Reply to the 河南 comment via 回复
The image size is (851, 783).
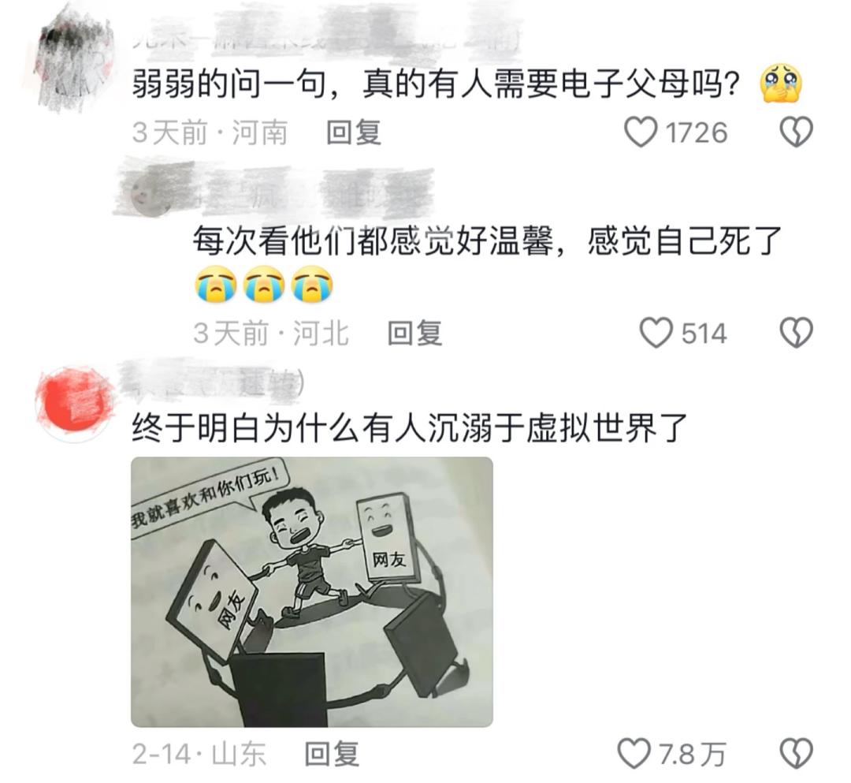tap(354, 132)
